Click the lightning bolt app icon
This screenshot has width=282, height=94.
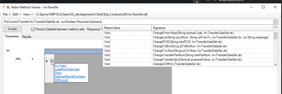coord(3,7)
